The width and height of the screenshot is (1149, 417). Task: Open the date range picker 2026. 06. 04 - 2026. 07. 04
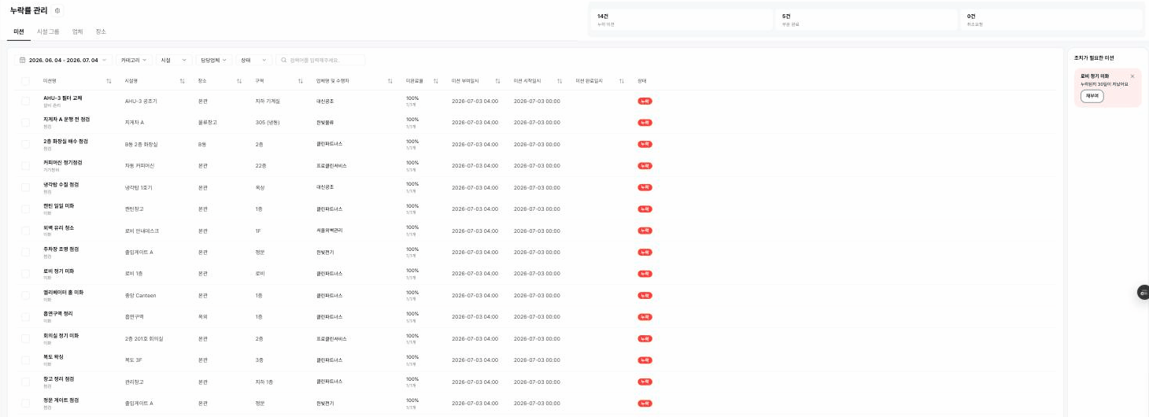tap(64, 60)
